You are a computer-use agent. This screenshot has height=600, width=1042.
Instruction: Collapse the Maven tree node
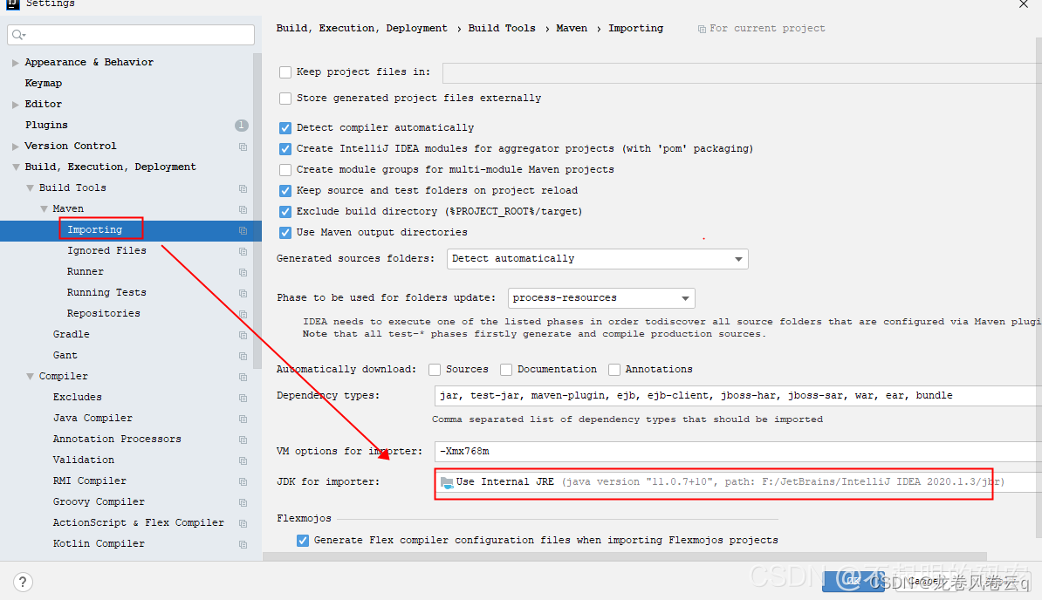44,209
